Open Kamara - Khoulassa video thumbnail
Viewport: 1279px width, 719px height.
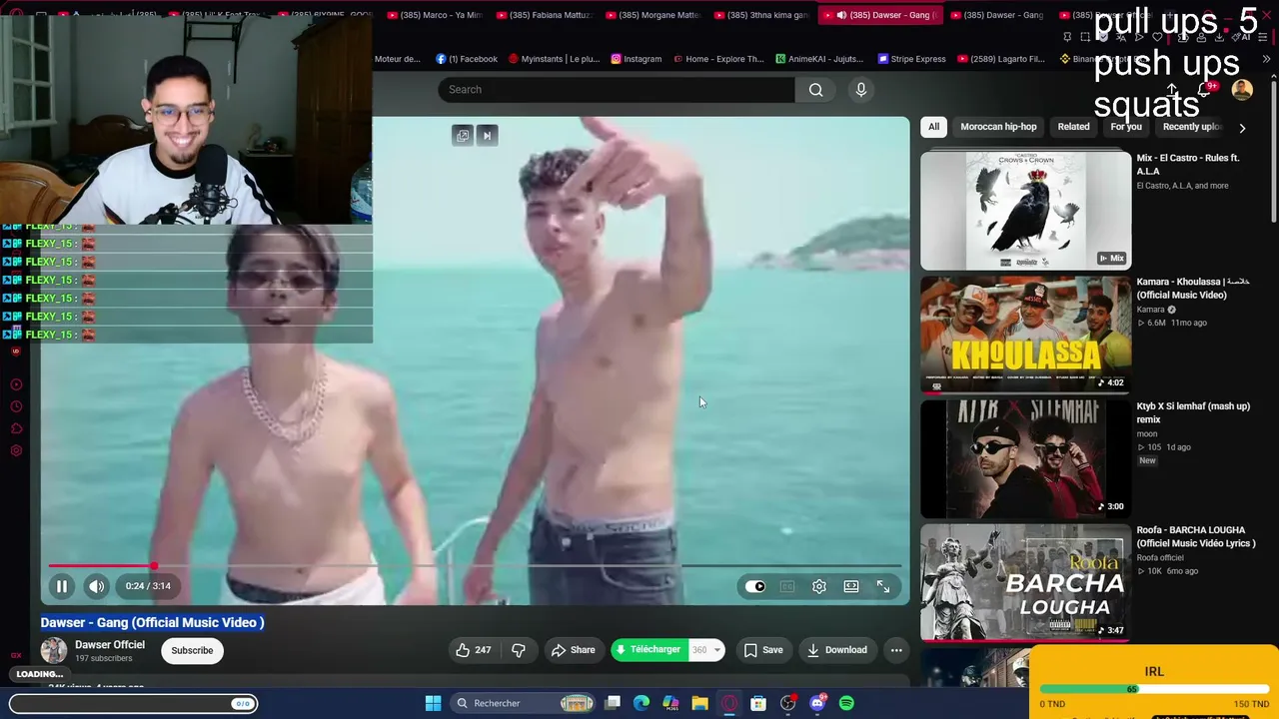click(1026, 335)
